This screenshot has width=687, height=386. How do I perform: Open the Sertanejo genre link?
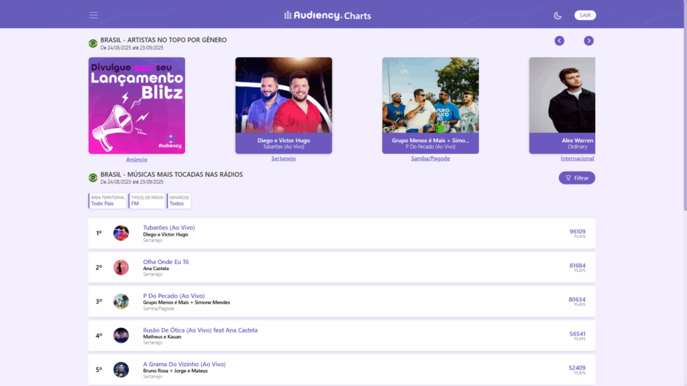tap(283, 159)
